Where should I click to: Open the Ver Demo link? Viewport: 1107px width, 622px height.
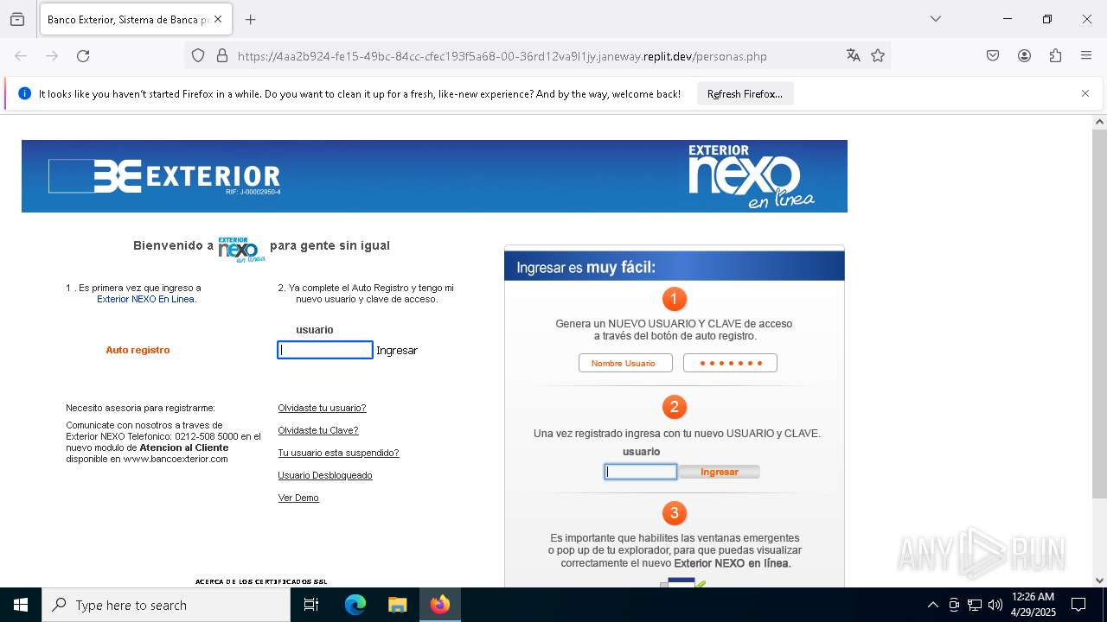298,498
